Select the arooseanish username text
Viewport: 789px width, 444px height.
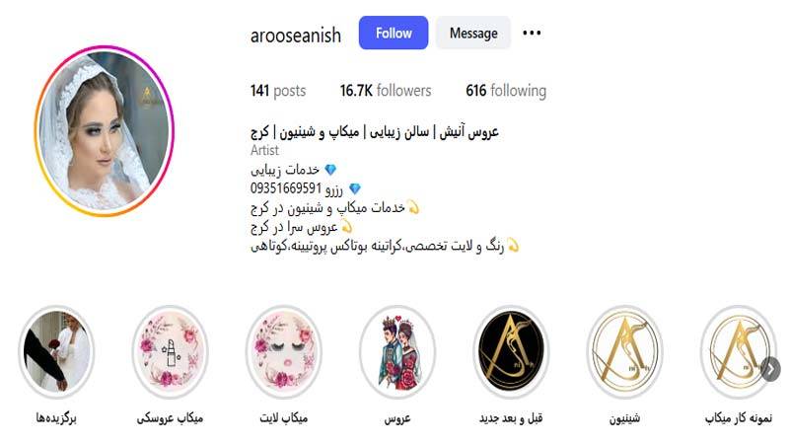point(295,35)
